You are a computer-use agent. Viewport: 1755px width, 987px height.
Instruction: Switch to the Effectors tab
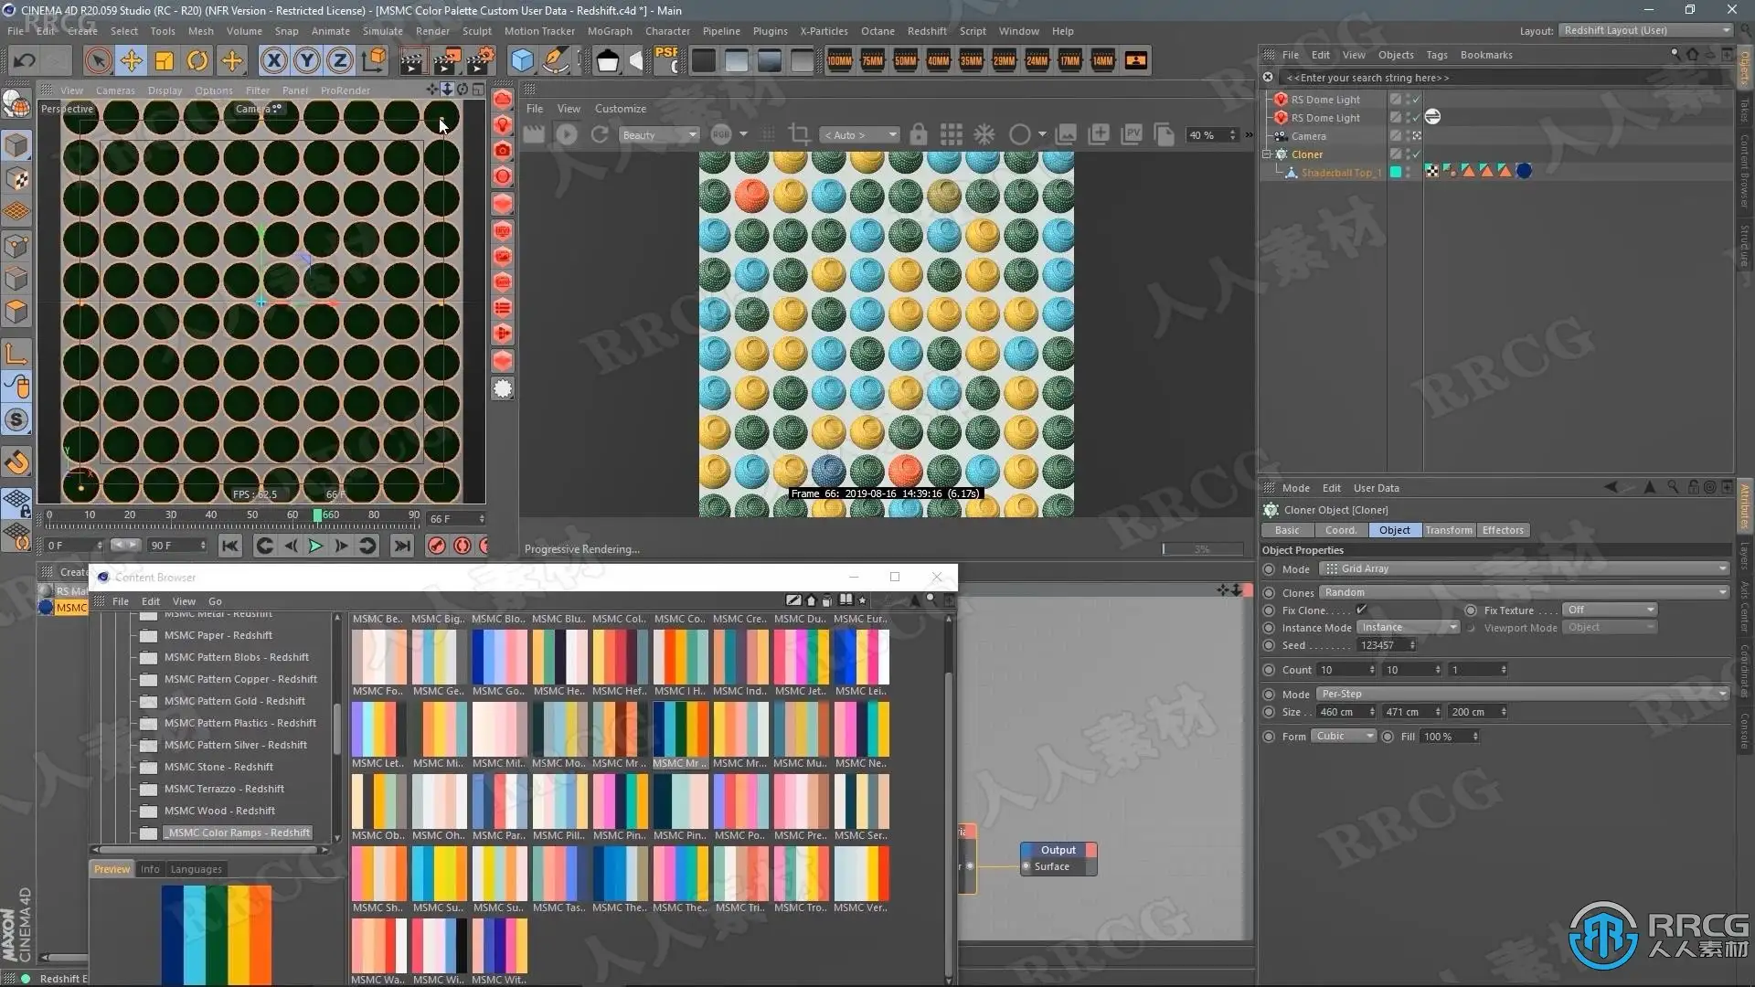pyautogui.click(x=1502, y=530)
